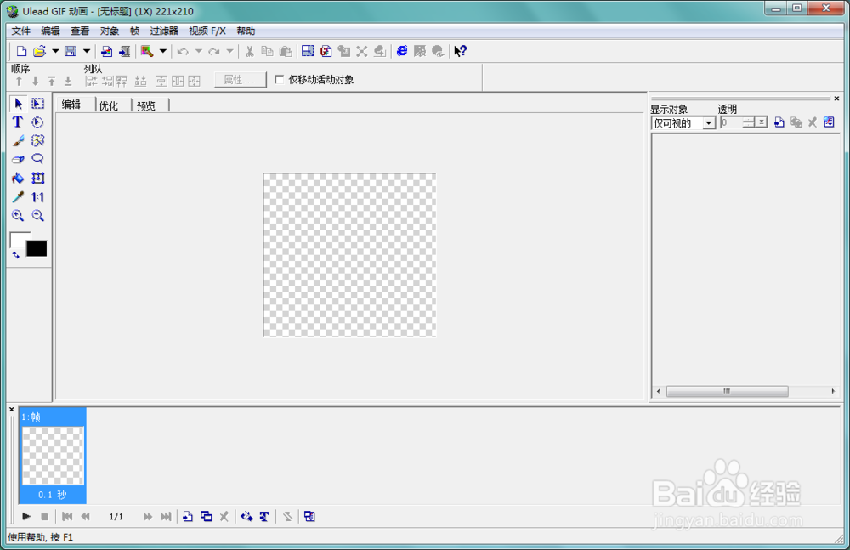
Task: Open the Redo history dropdown arrow
Action: [x=229, y=51]
